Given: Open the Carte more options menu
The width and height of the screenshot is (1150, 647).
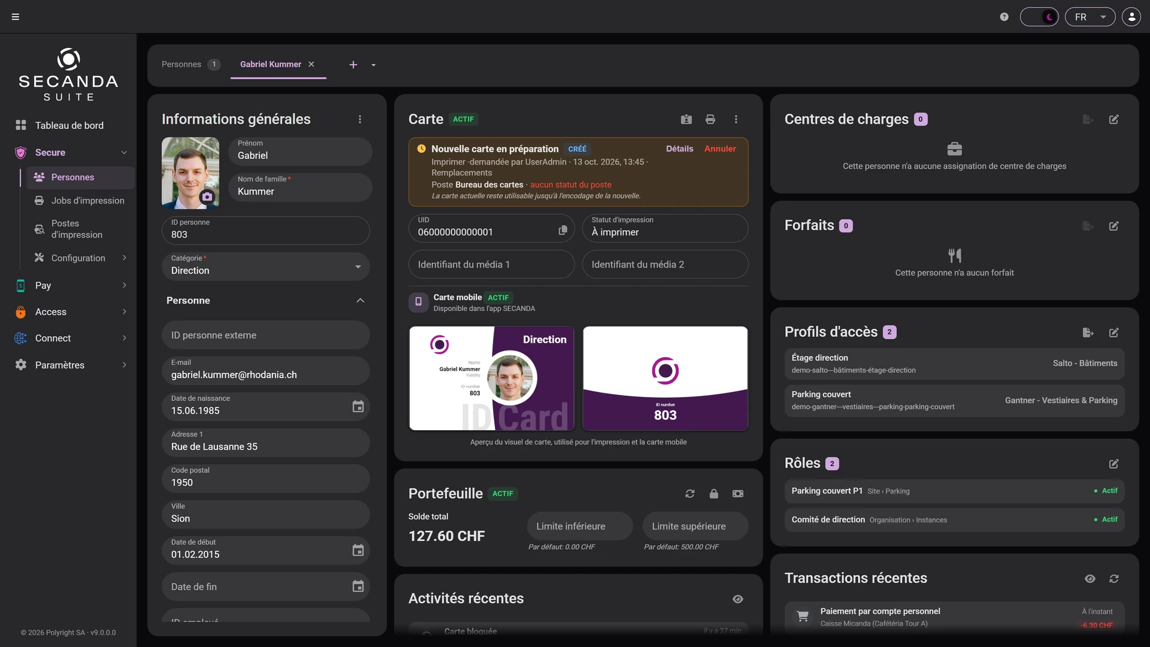Looking at the screenshot, I should 736,119.
